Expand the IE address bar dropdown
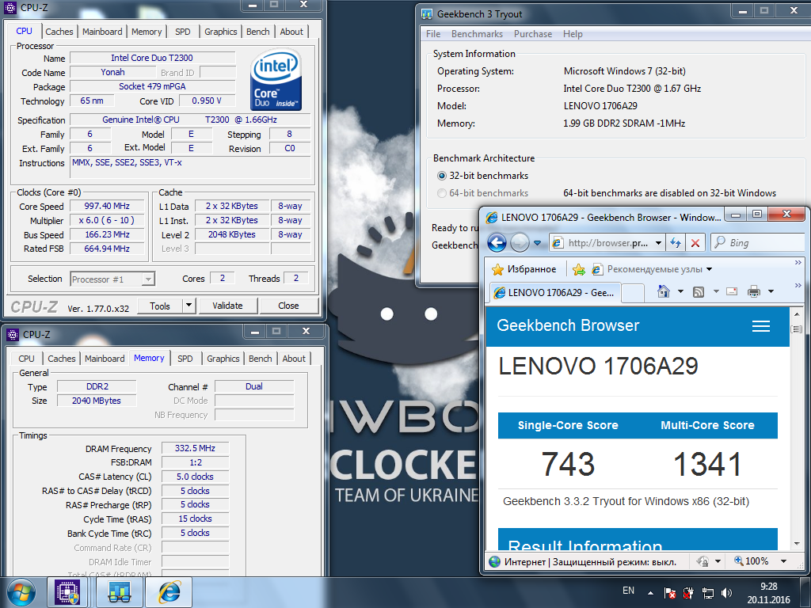Viewport: 811px width, 608px height. 658,242
